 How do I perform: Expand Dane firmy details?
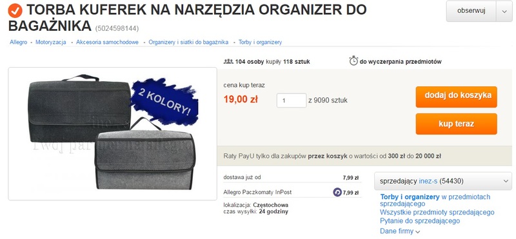pyautogui.click(x=400, y=231)
